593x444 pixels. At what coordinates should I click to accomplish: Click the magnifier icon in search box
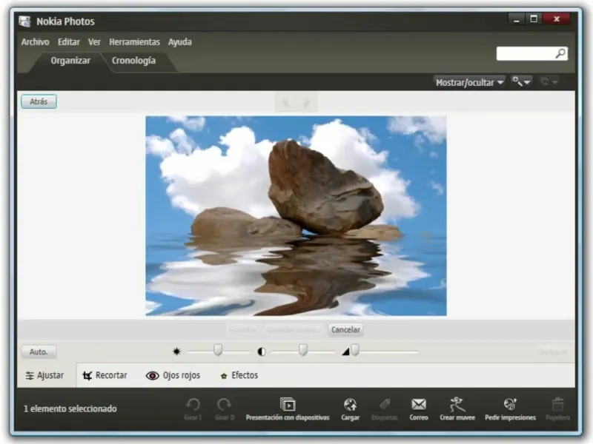coord(560,53)
